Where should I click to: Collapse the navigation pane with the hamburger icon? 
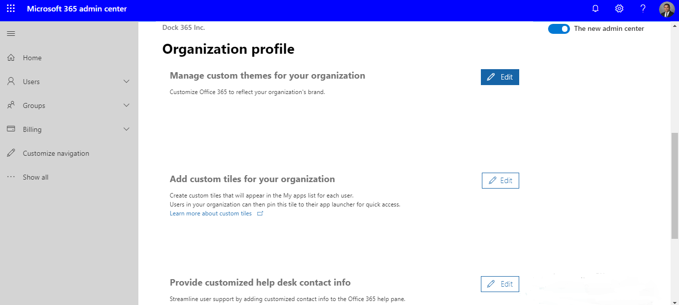10,33
